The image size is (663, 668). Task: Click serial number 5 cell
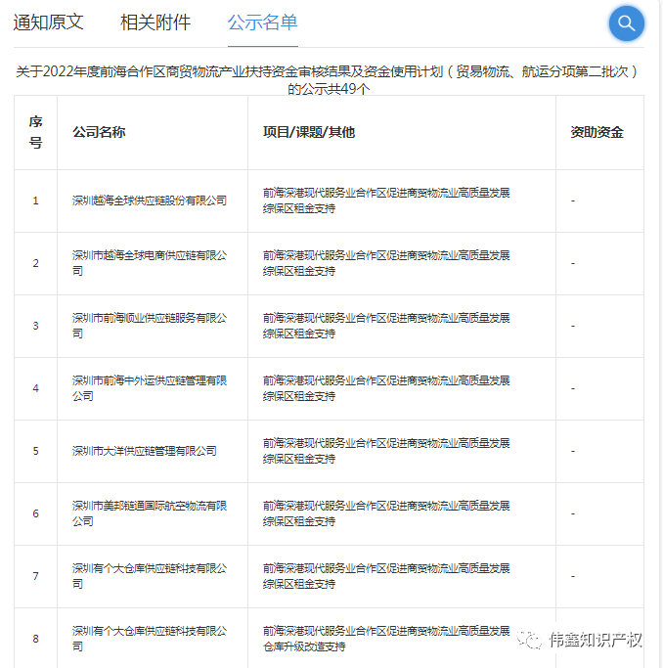(36, 451)
